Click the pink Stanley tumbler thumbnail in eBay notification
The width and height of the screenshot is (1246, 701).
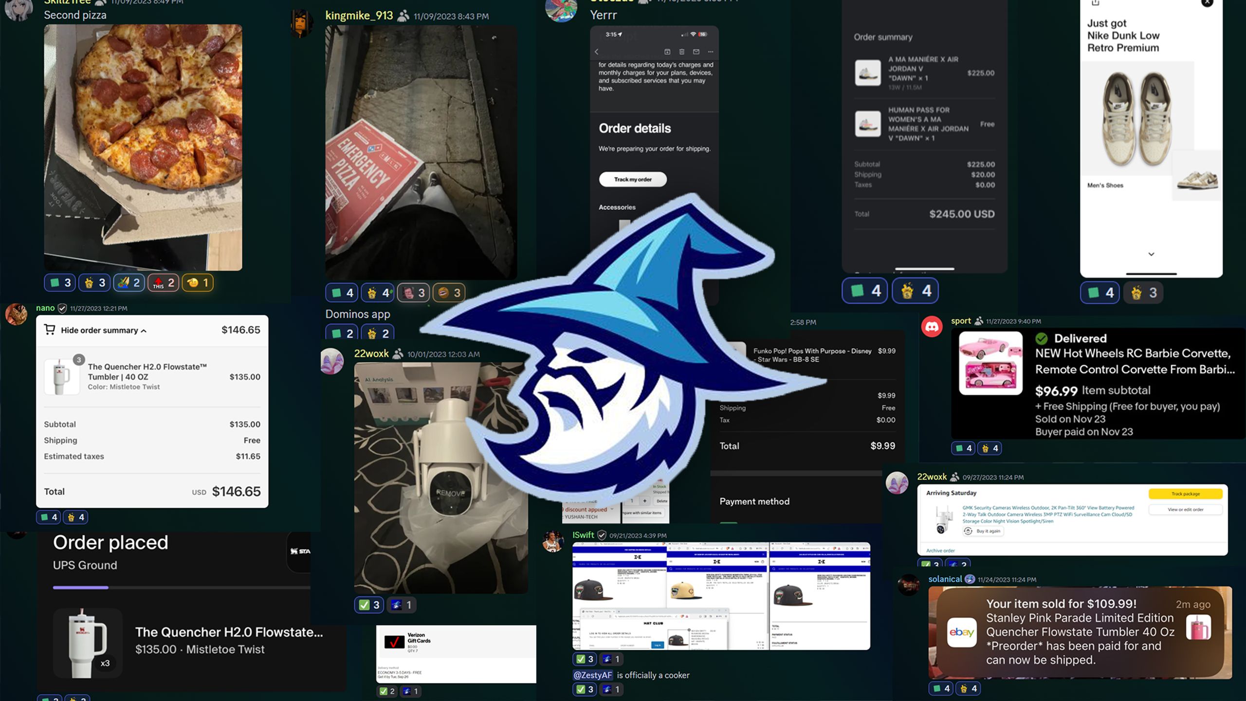[x=1198, y=627]
